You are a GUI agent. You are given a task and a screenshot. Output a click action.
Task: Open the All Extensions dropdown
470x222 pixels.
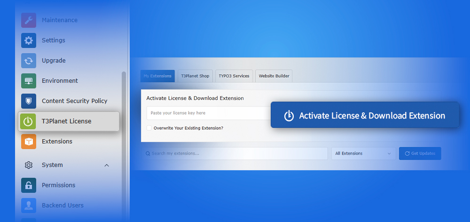coord(363,153)
